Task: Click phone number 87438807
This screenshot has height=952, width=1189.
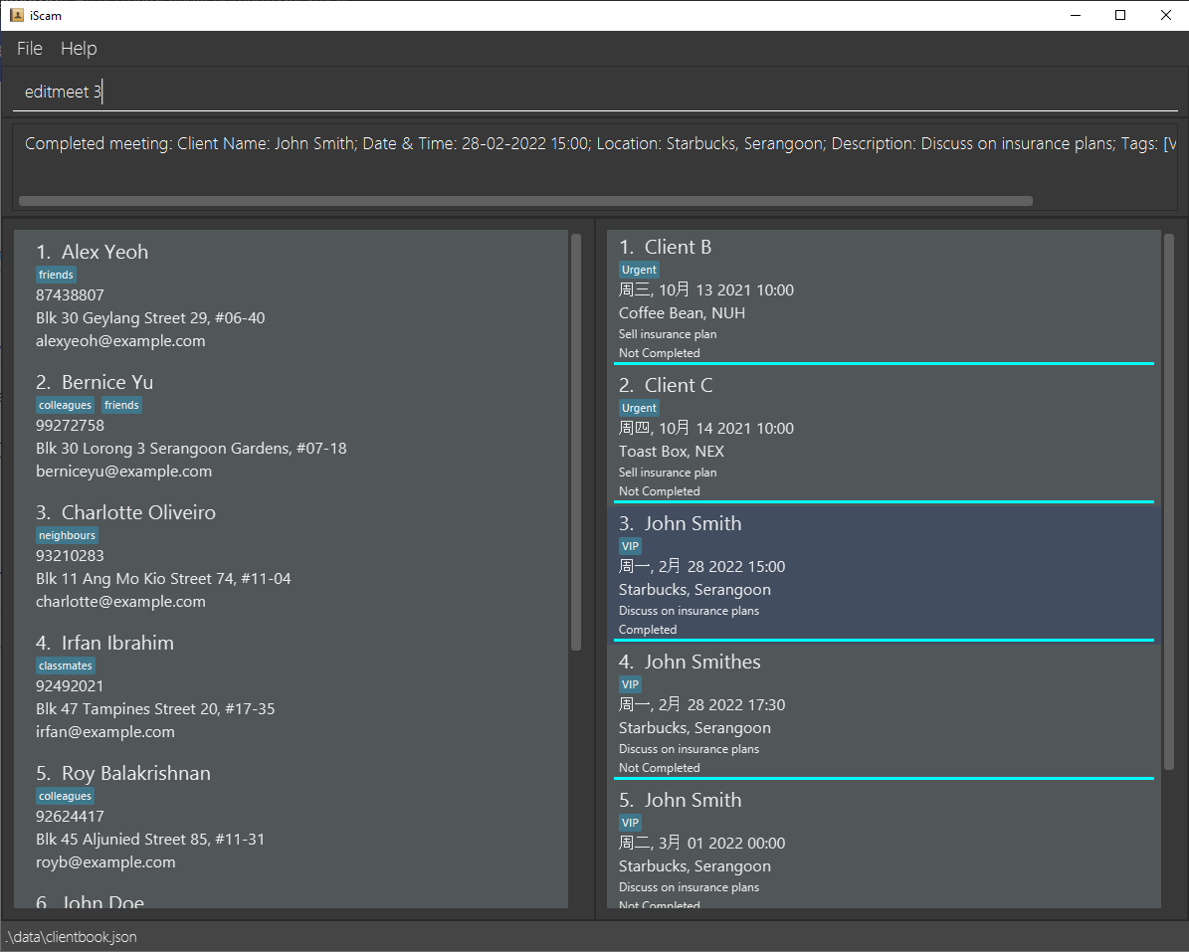Action: [70, 294]
